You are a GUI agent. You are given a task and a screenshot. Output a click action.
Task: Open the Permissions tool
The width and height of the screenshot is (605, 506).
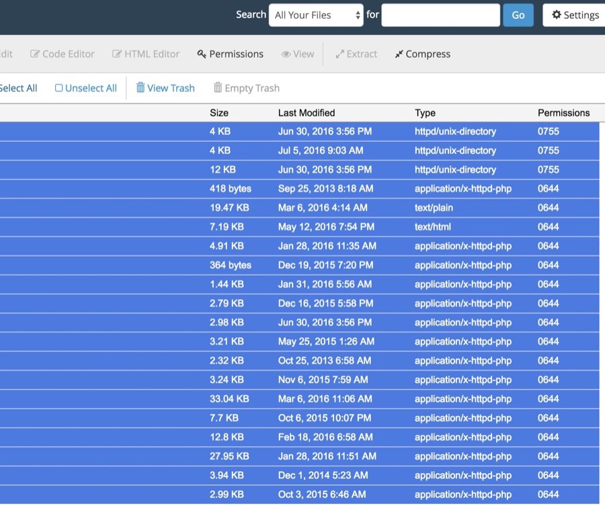(x=231, y=54)
